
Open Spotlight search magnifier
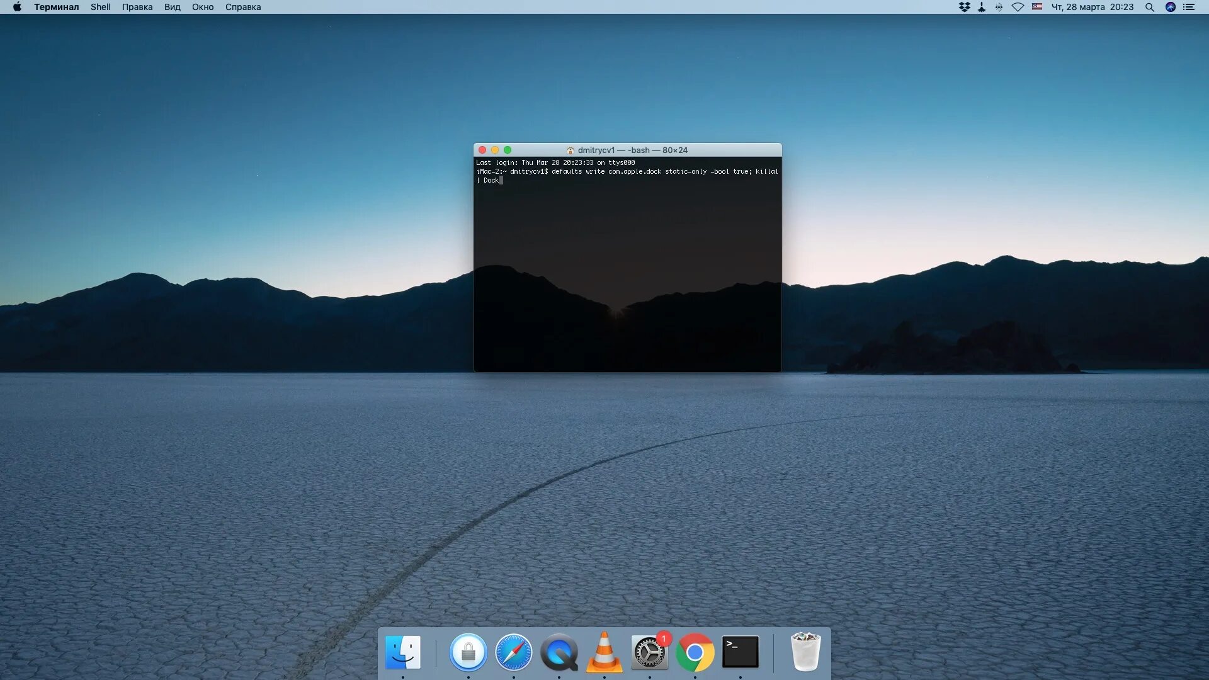pos(1149,7)
